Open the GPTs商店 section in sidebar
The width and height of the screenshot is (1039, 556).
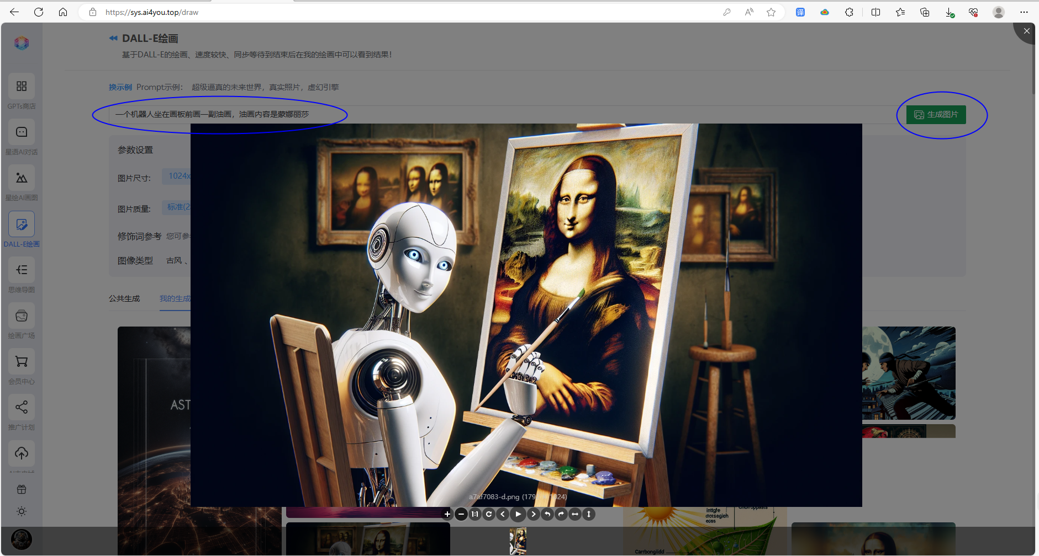[x=21, y=92]
